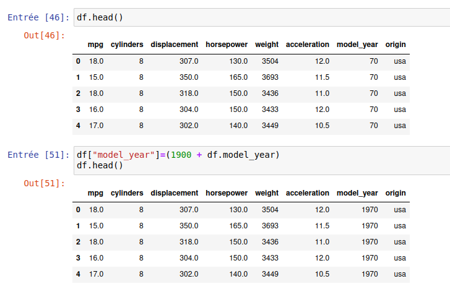Click the mpg column header in Out[46] table
The width and height of the screenshot is (450, 289).
95,45
